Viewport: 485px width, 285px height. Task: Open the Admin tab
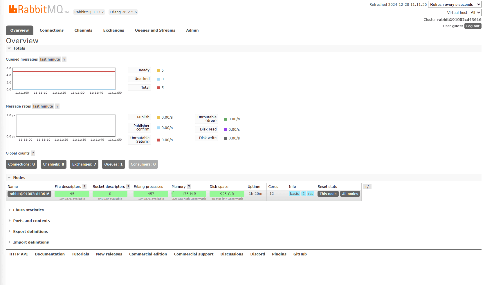192,30
